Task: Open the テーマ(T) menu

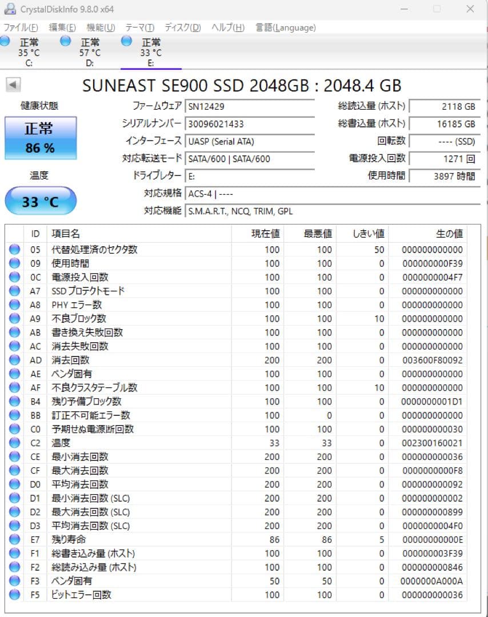Action: 139,27
